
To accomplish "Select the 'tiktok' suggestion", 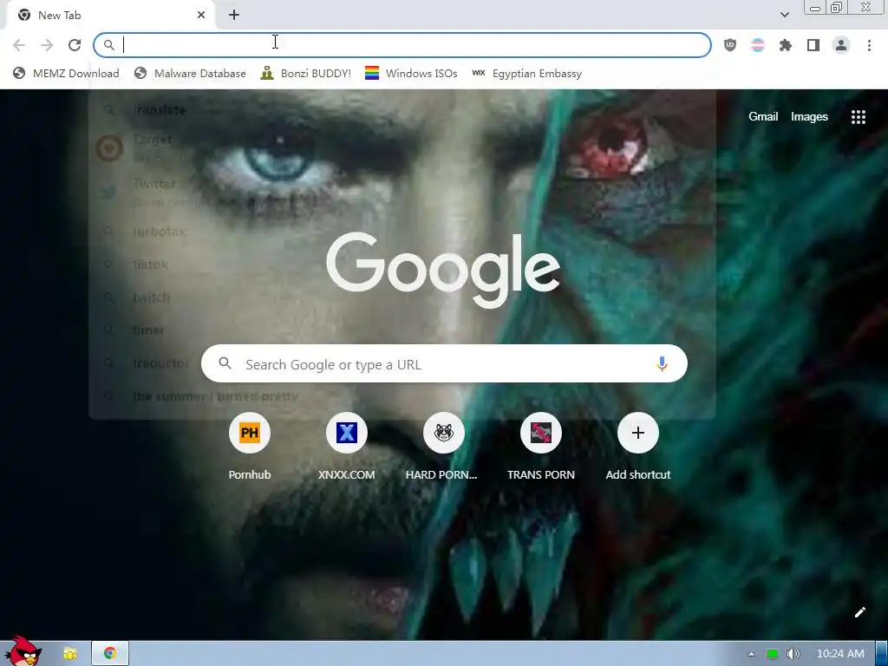I will [402, 264].
